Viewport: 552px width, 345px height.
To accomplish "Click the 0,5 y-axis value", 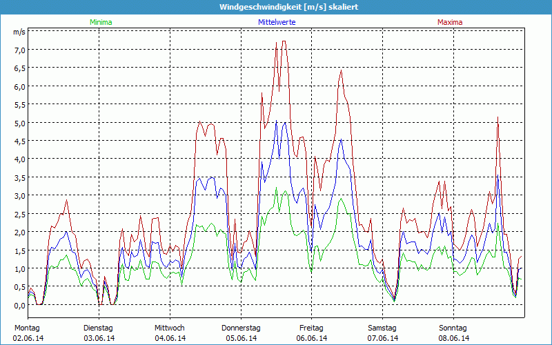I will click(x=20, y=287).
